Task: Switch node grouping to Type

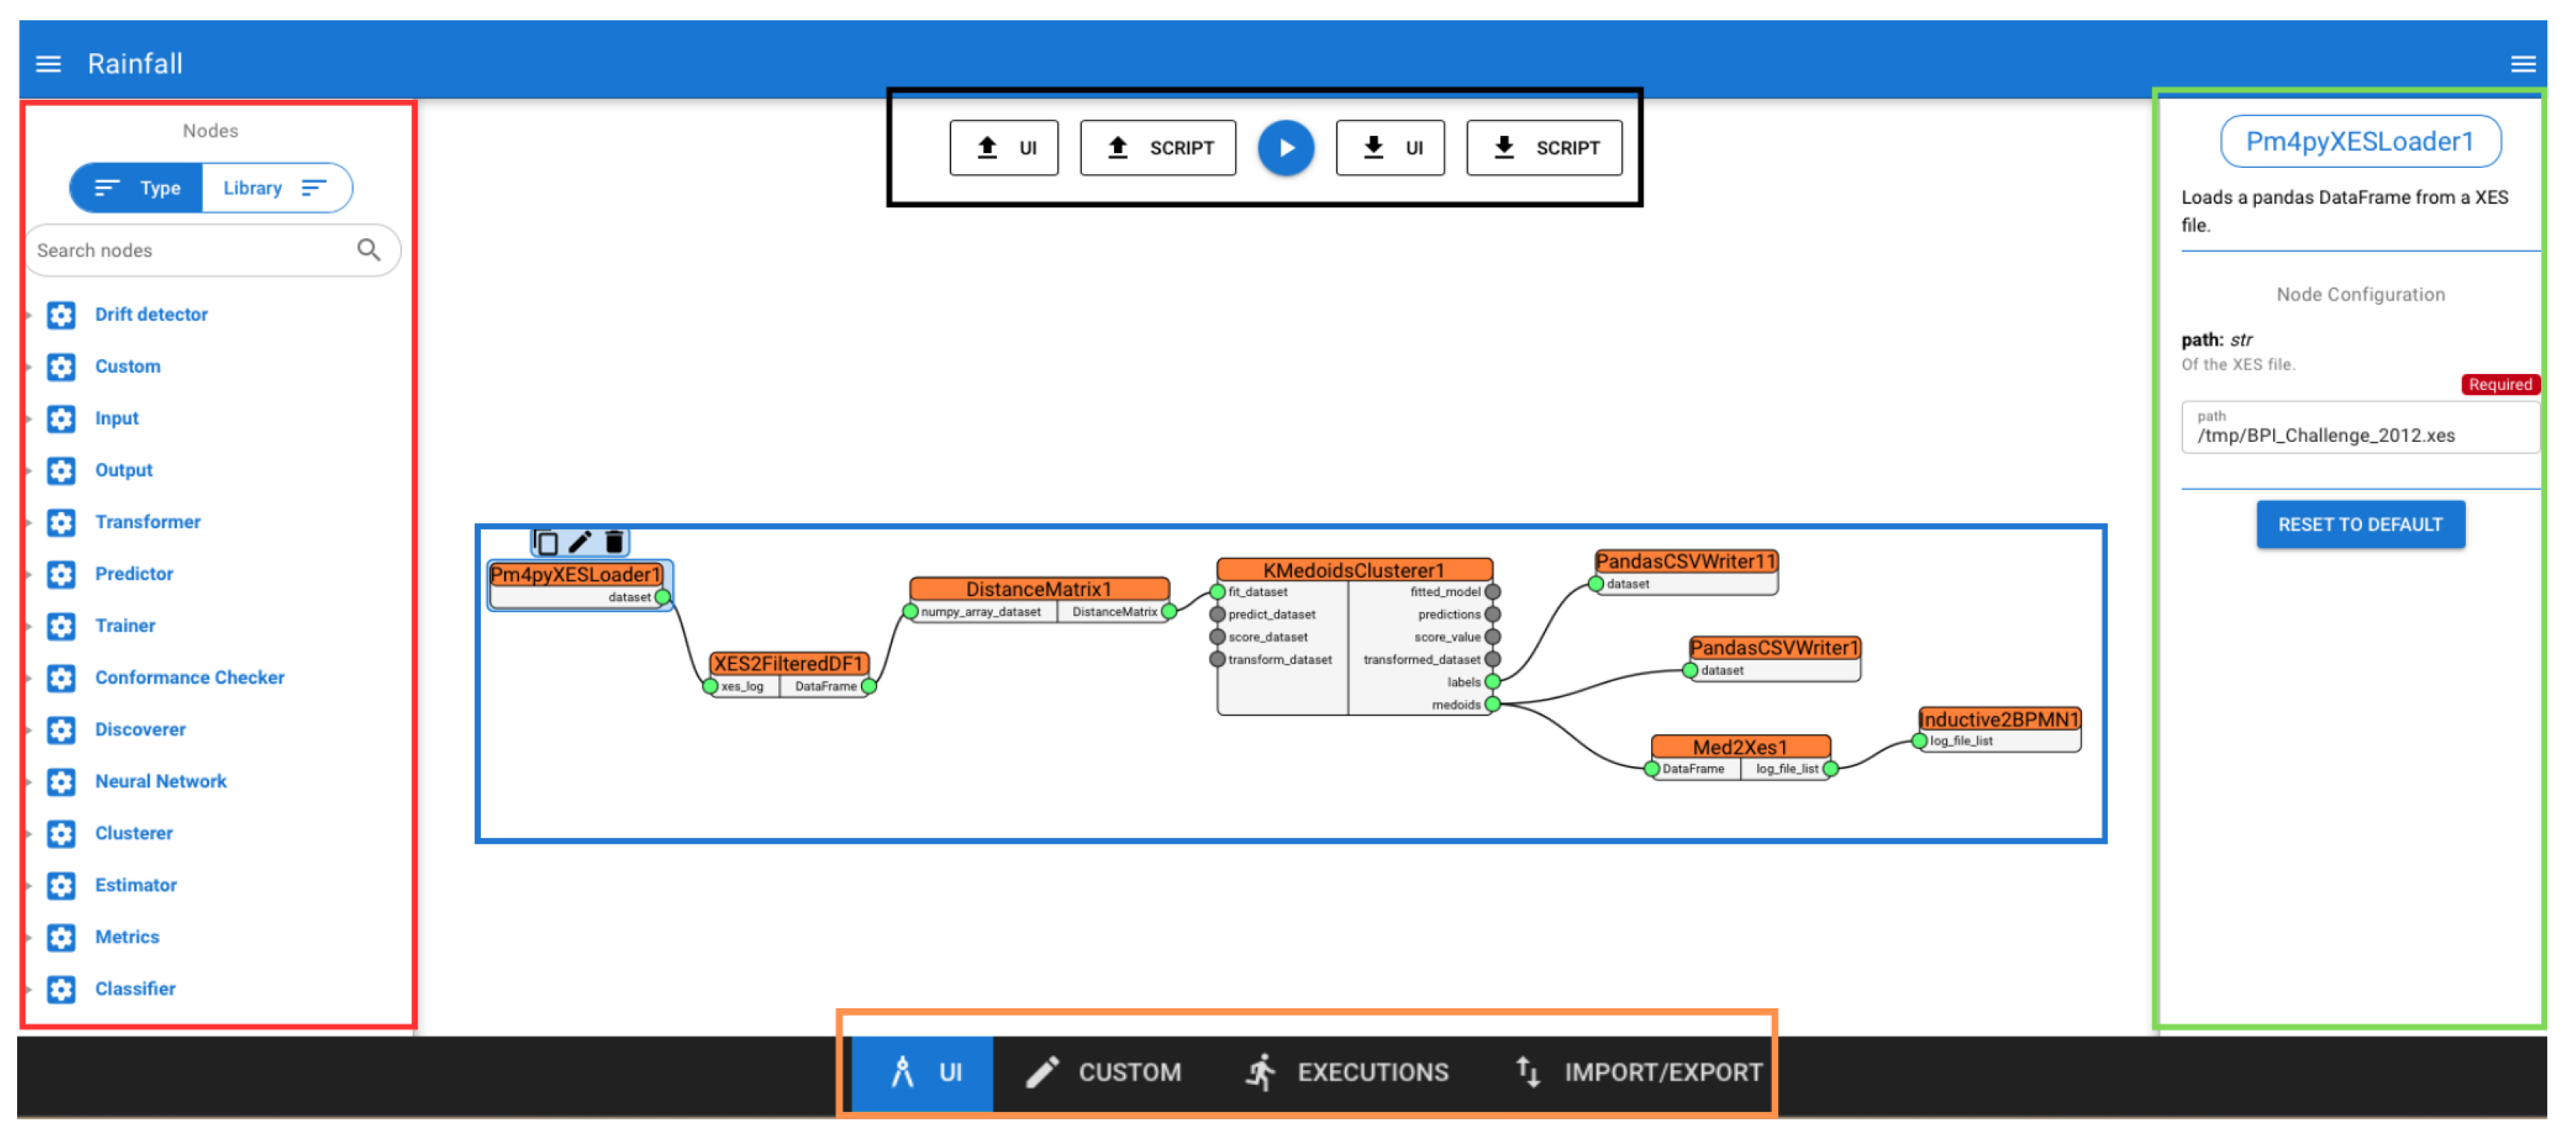Action: point(137,187)
